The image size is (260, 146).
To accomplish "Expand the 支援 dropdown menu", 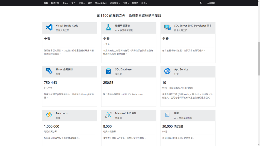I will tap(126, 3).
